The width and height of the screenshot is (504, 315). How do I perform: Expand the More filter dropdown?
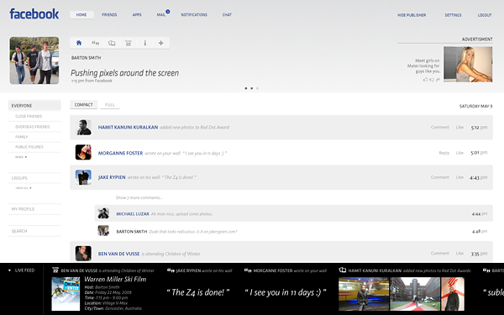21,157
